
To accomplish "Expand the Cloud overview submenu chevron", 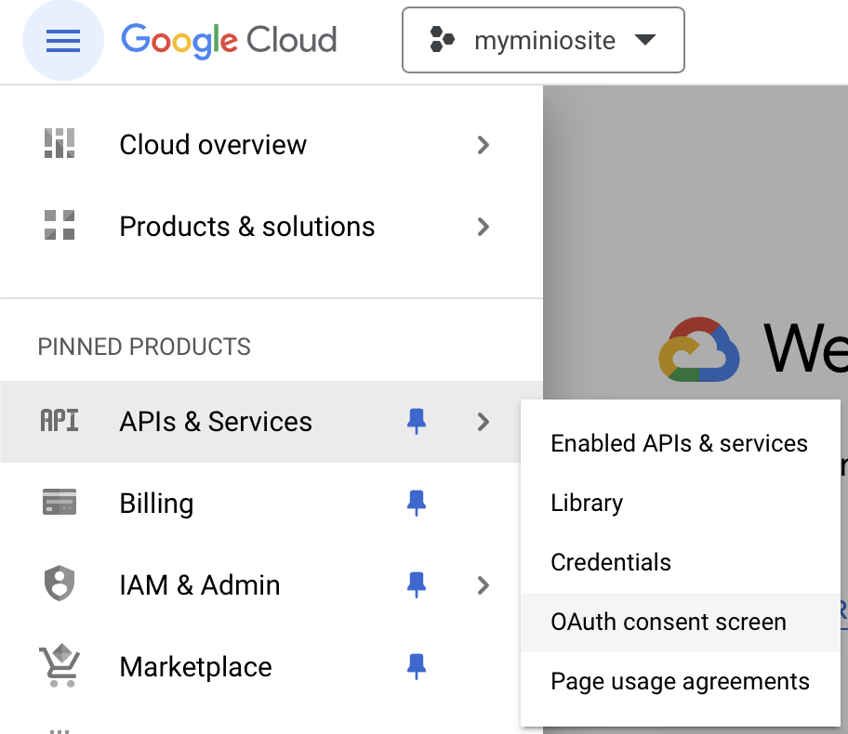I will pyautogui.click(x=483, y=145).
